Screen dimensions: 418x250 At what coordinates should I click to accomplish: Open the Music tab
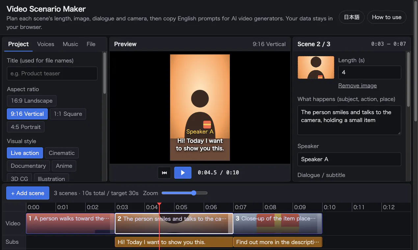pyautogui.click(x=70, y=44)
